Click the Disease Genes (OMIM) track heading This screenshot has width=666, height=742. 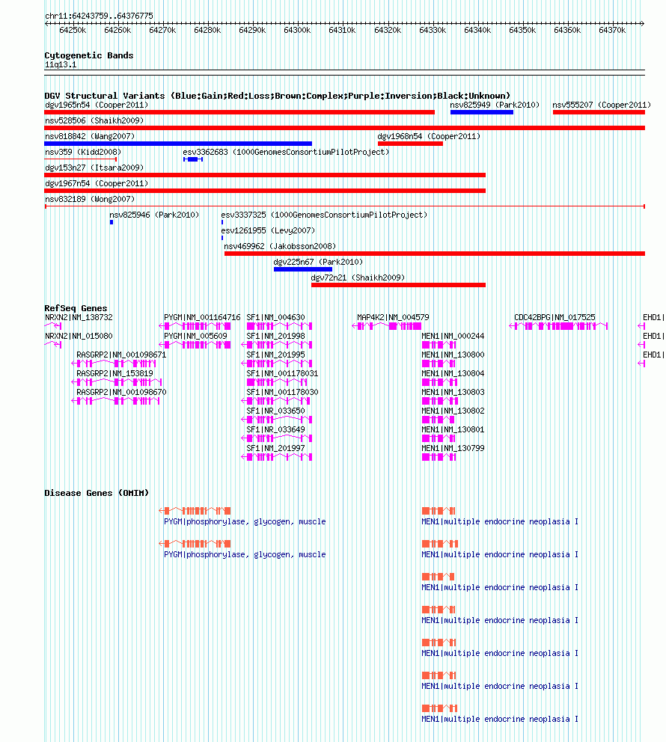pos(97,493)
